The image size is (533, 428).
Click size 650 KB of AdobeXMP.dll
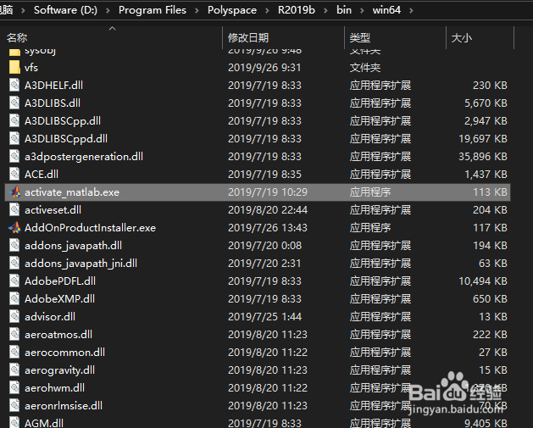click(490, 299)
